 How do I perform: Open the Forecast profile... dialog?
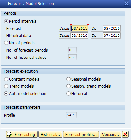point(81,134)
